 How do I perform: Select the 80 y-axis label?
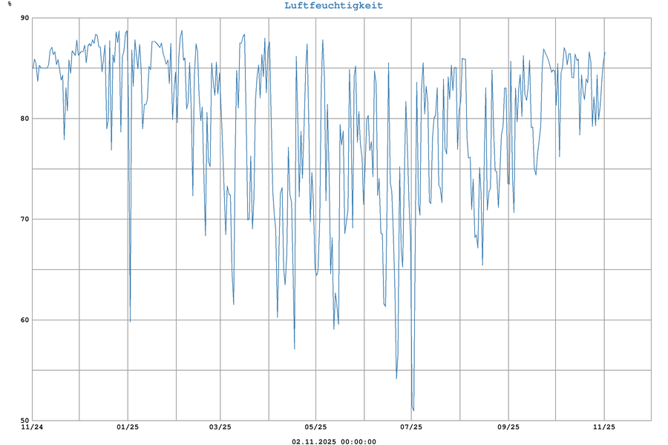click(24, 119)
